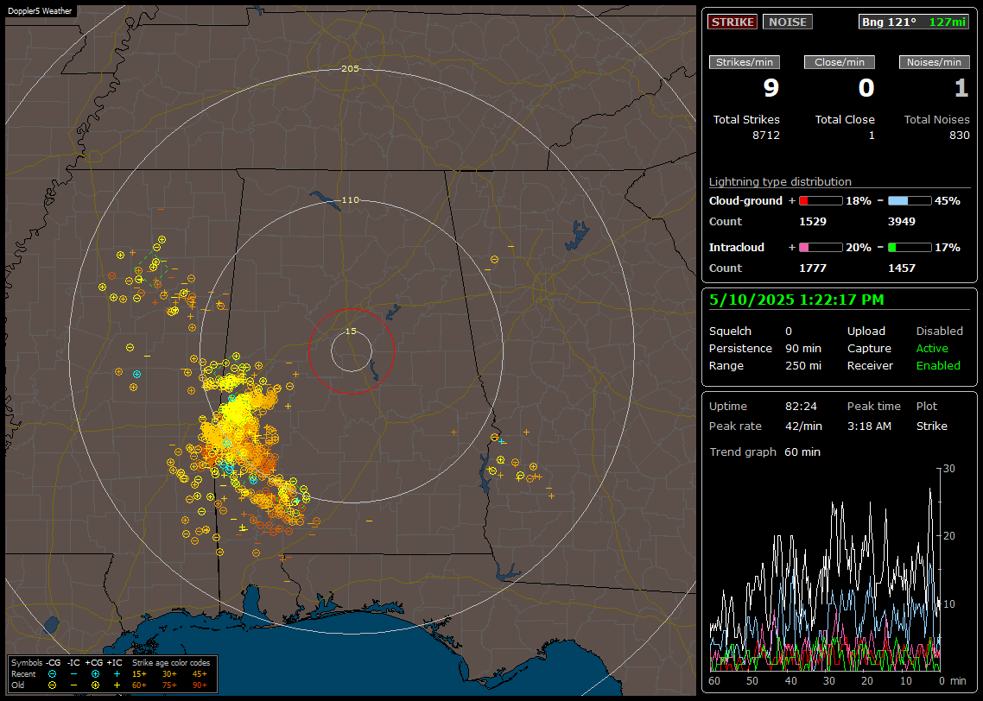Click the Total Close value 1

tap(872, 136)
